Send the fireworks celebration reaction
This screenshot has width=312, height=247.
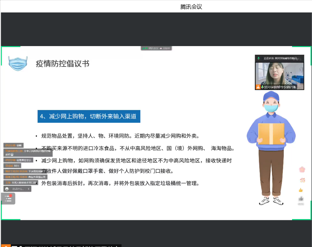(302, 180)
